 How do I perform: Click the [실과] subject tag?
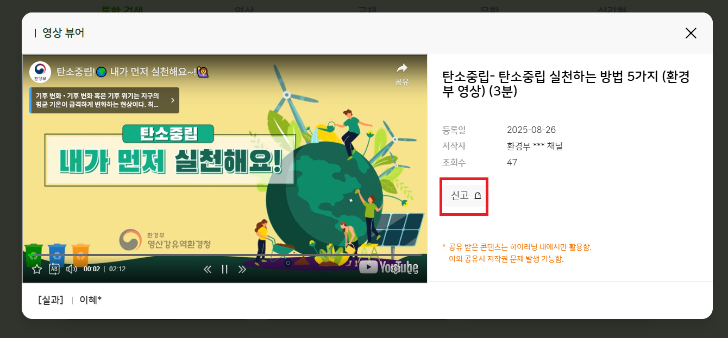tap(51, 300)
